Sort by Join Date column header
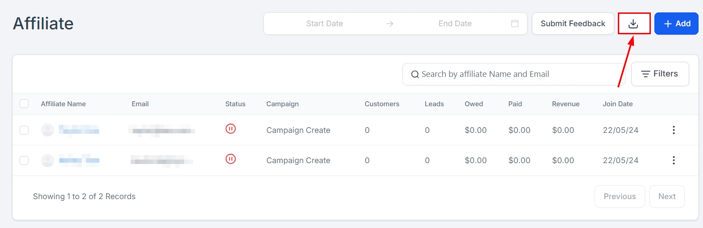 click(x=617, y=104)
